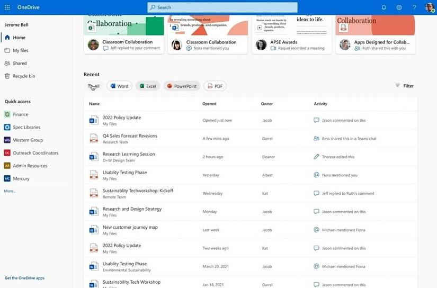
Task: Click comment icon beside Jeff replied to Ruth's comment
Action: point(316,193)
